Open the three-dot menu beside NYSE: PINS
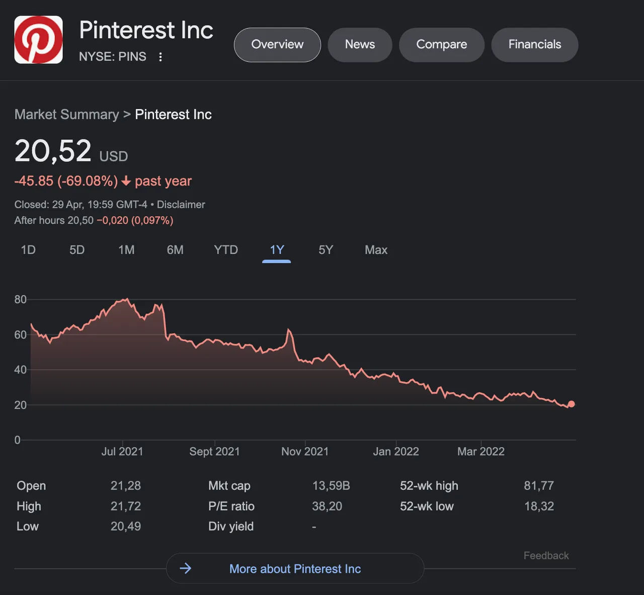 tap(160, 57)
